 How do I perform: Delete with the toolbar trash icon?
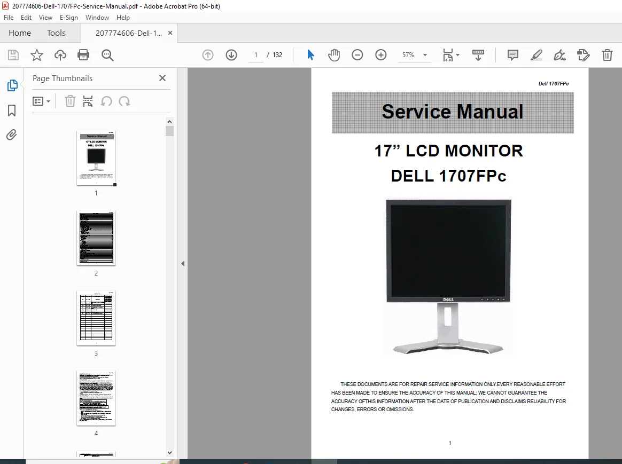(607, 55)
